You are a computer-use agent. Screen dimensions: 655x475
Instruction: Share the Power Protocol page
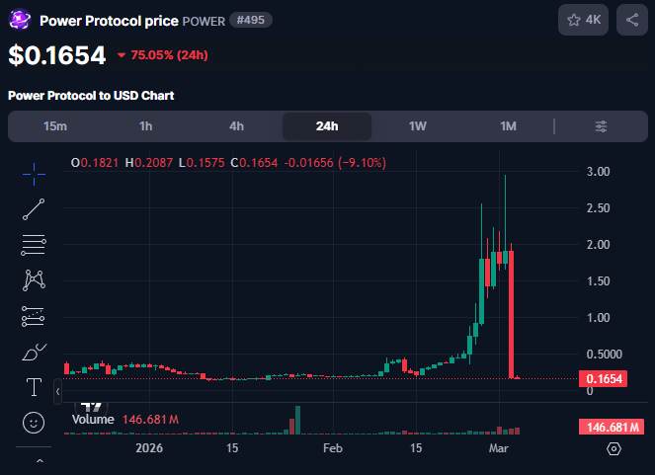point(632,20)
